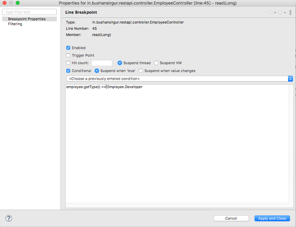The image size is (296, 227).
Task: Select Filtering in the left tree
Action: click(x=15, y=24)
